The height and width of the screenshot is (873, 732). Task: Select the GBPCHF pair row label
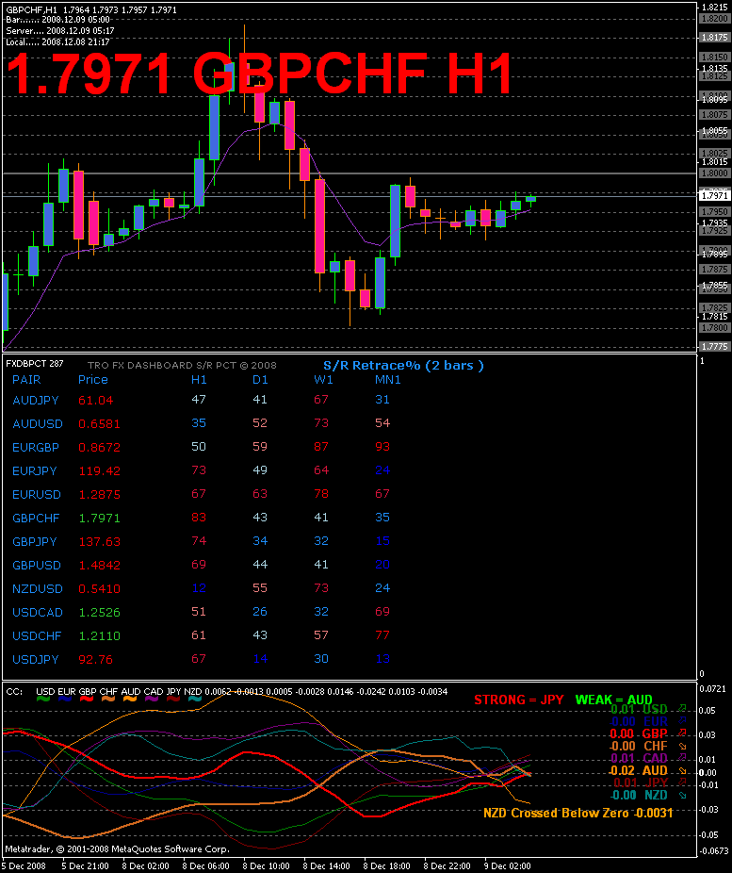(x=36, y=519)
